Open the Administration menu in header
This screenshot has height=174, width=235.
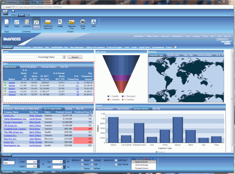pos(177,36)
